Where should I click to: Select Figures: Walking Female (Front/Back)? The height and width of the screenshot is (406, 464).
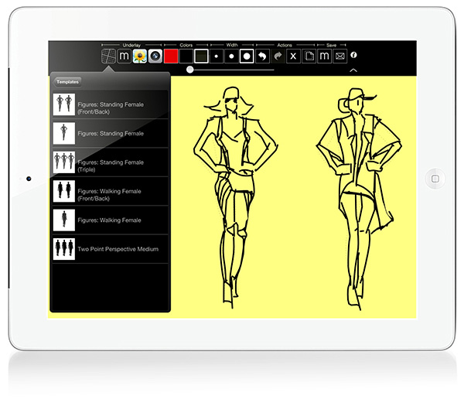click(110, 192)
